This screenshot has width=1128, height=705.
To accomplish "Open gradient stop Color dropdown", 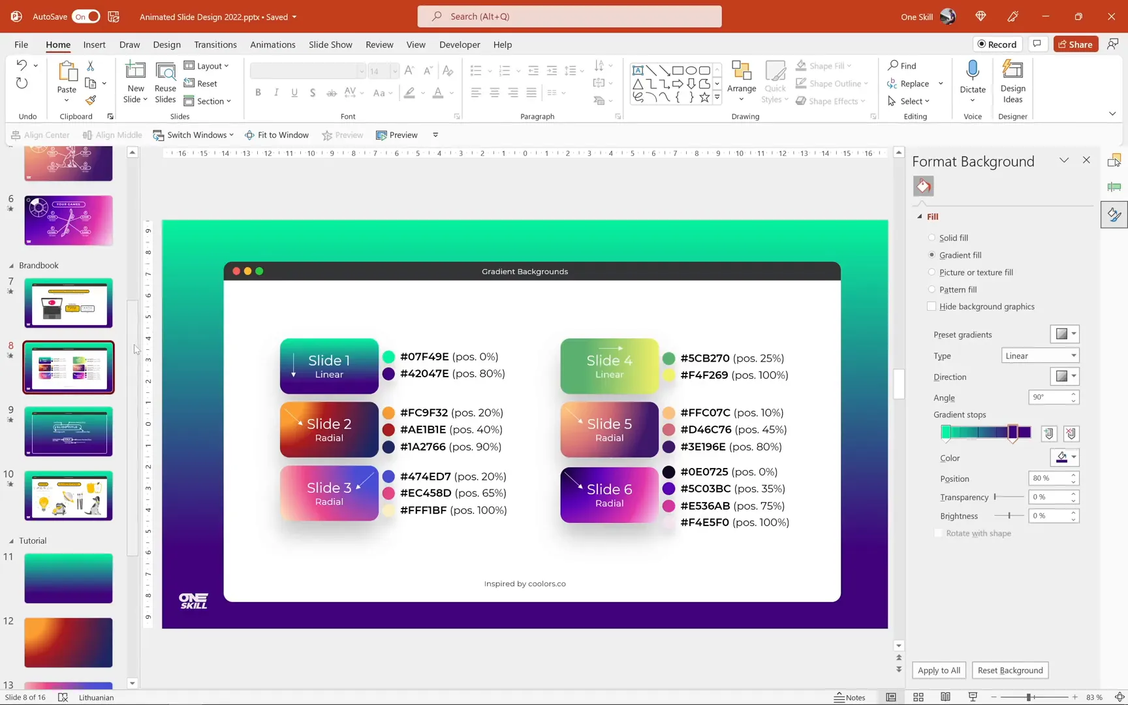I will tap(1065, 458).
